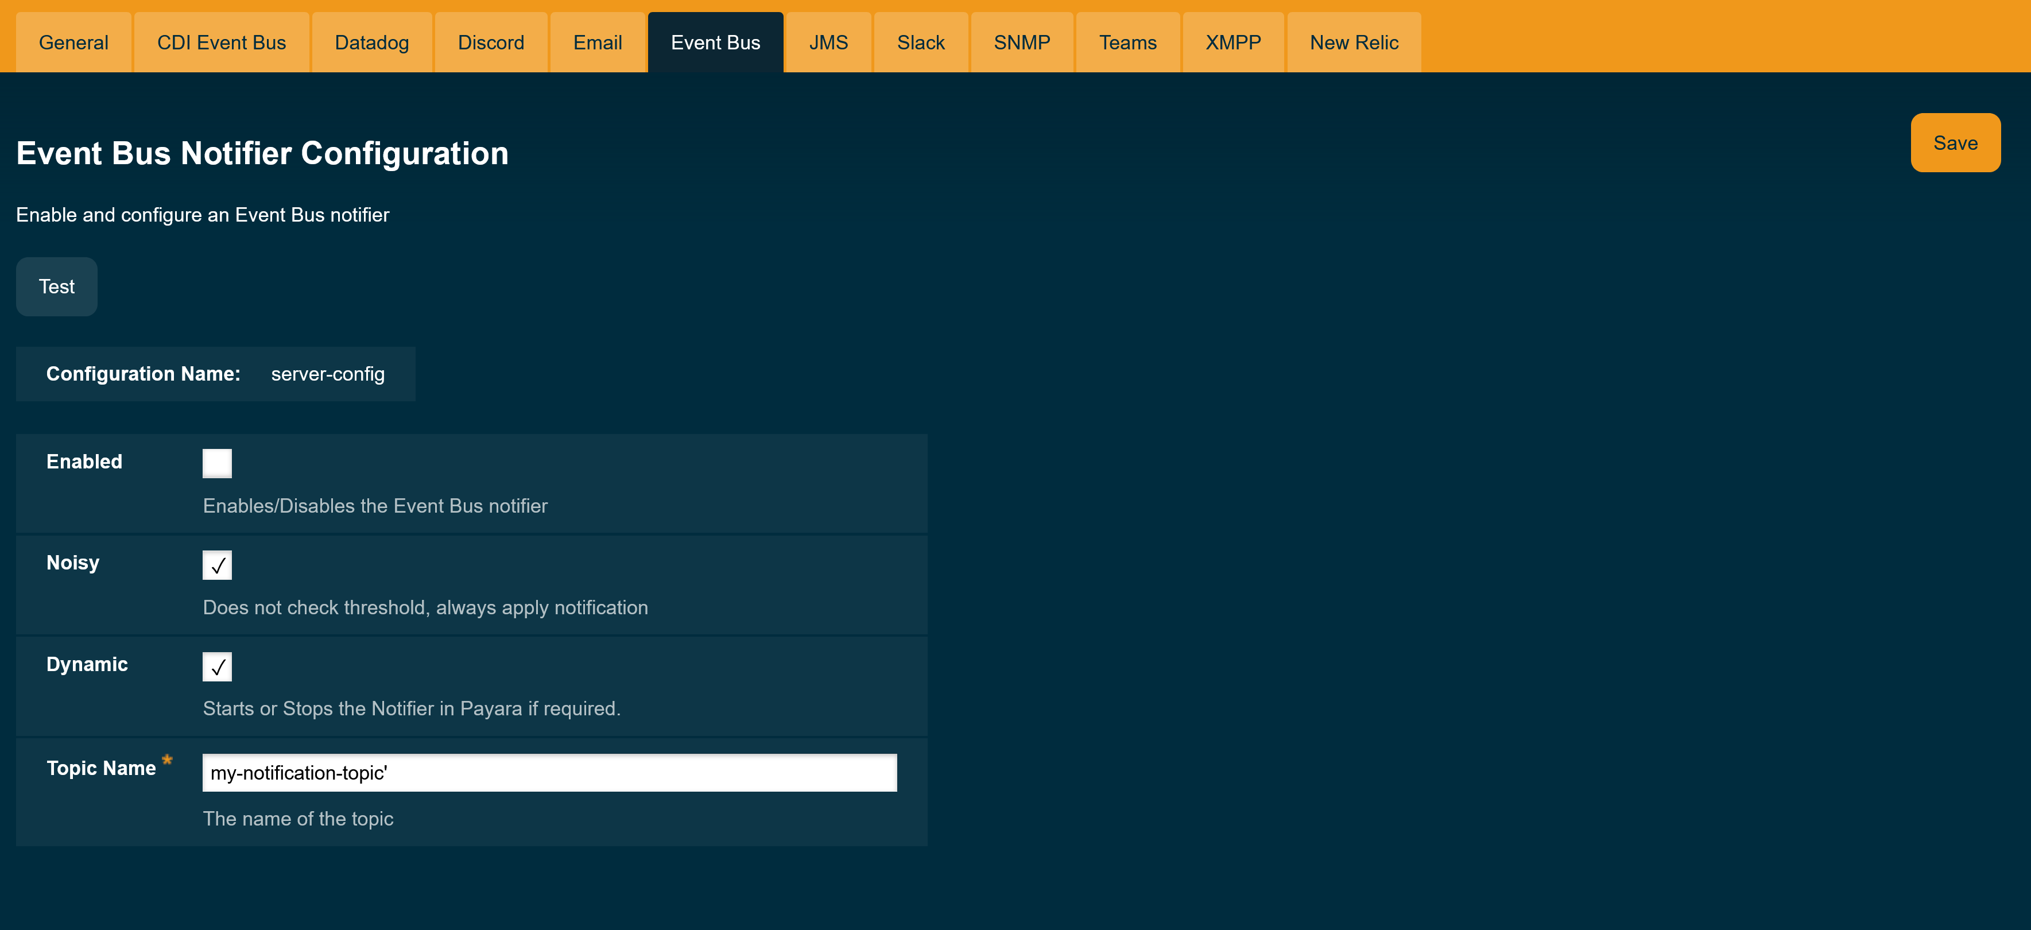The image size is (2031, 930).
Task: Open the New Relic notifier tab
Action: tap(1353, 42)
